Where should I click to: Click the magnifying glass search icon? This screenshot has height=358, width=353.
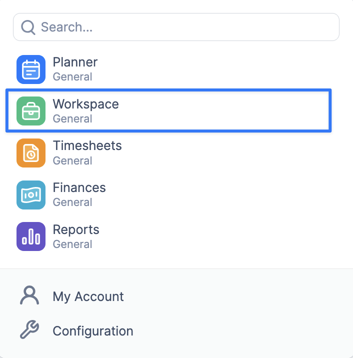pos(28,27)
